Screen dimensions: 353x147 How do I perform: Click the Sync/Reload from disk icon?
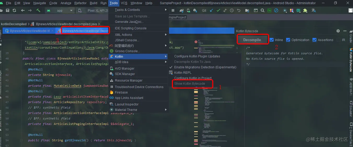click(x=14, y=10)
